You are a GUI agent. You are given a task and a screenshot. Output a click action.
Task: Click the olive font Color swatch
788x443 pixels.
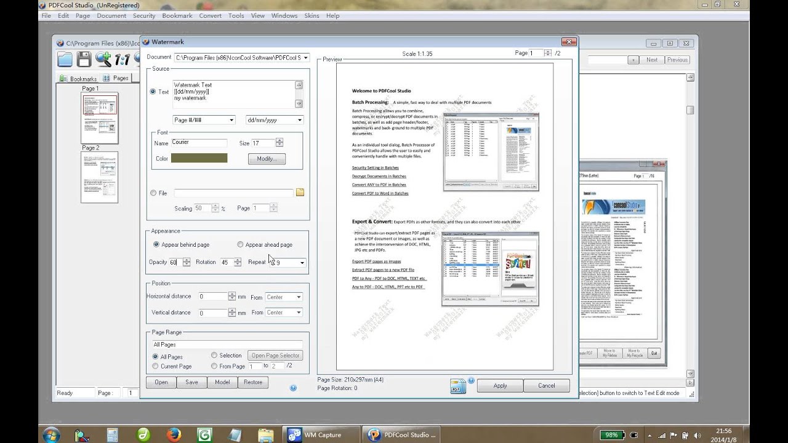click(x=199, y=158)
